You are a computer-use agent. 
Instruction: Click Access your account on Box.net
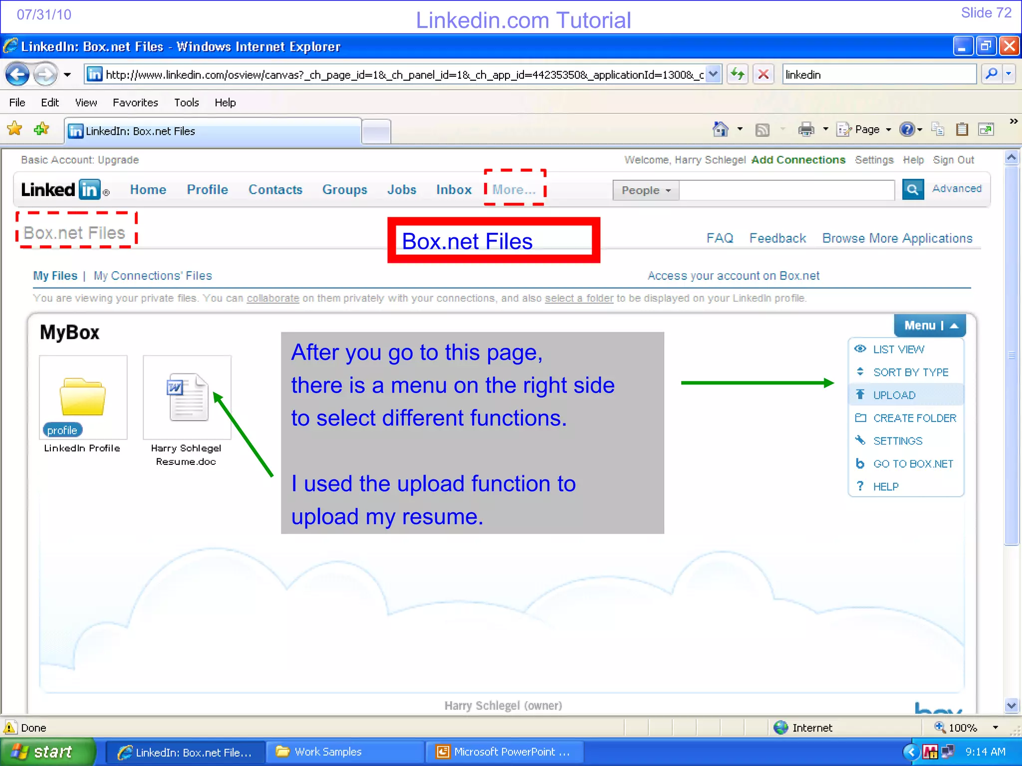[734, 276]
